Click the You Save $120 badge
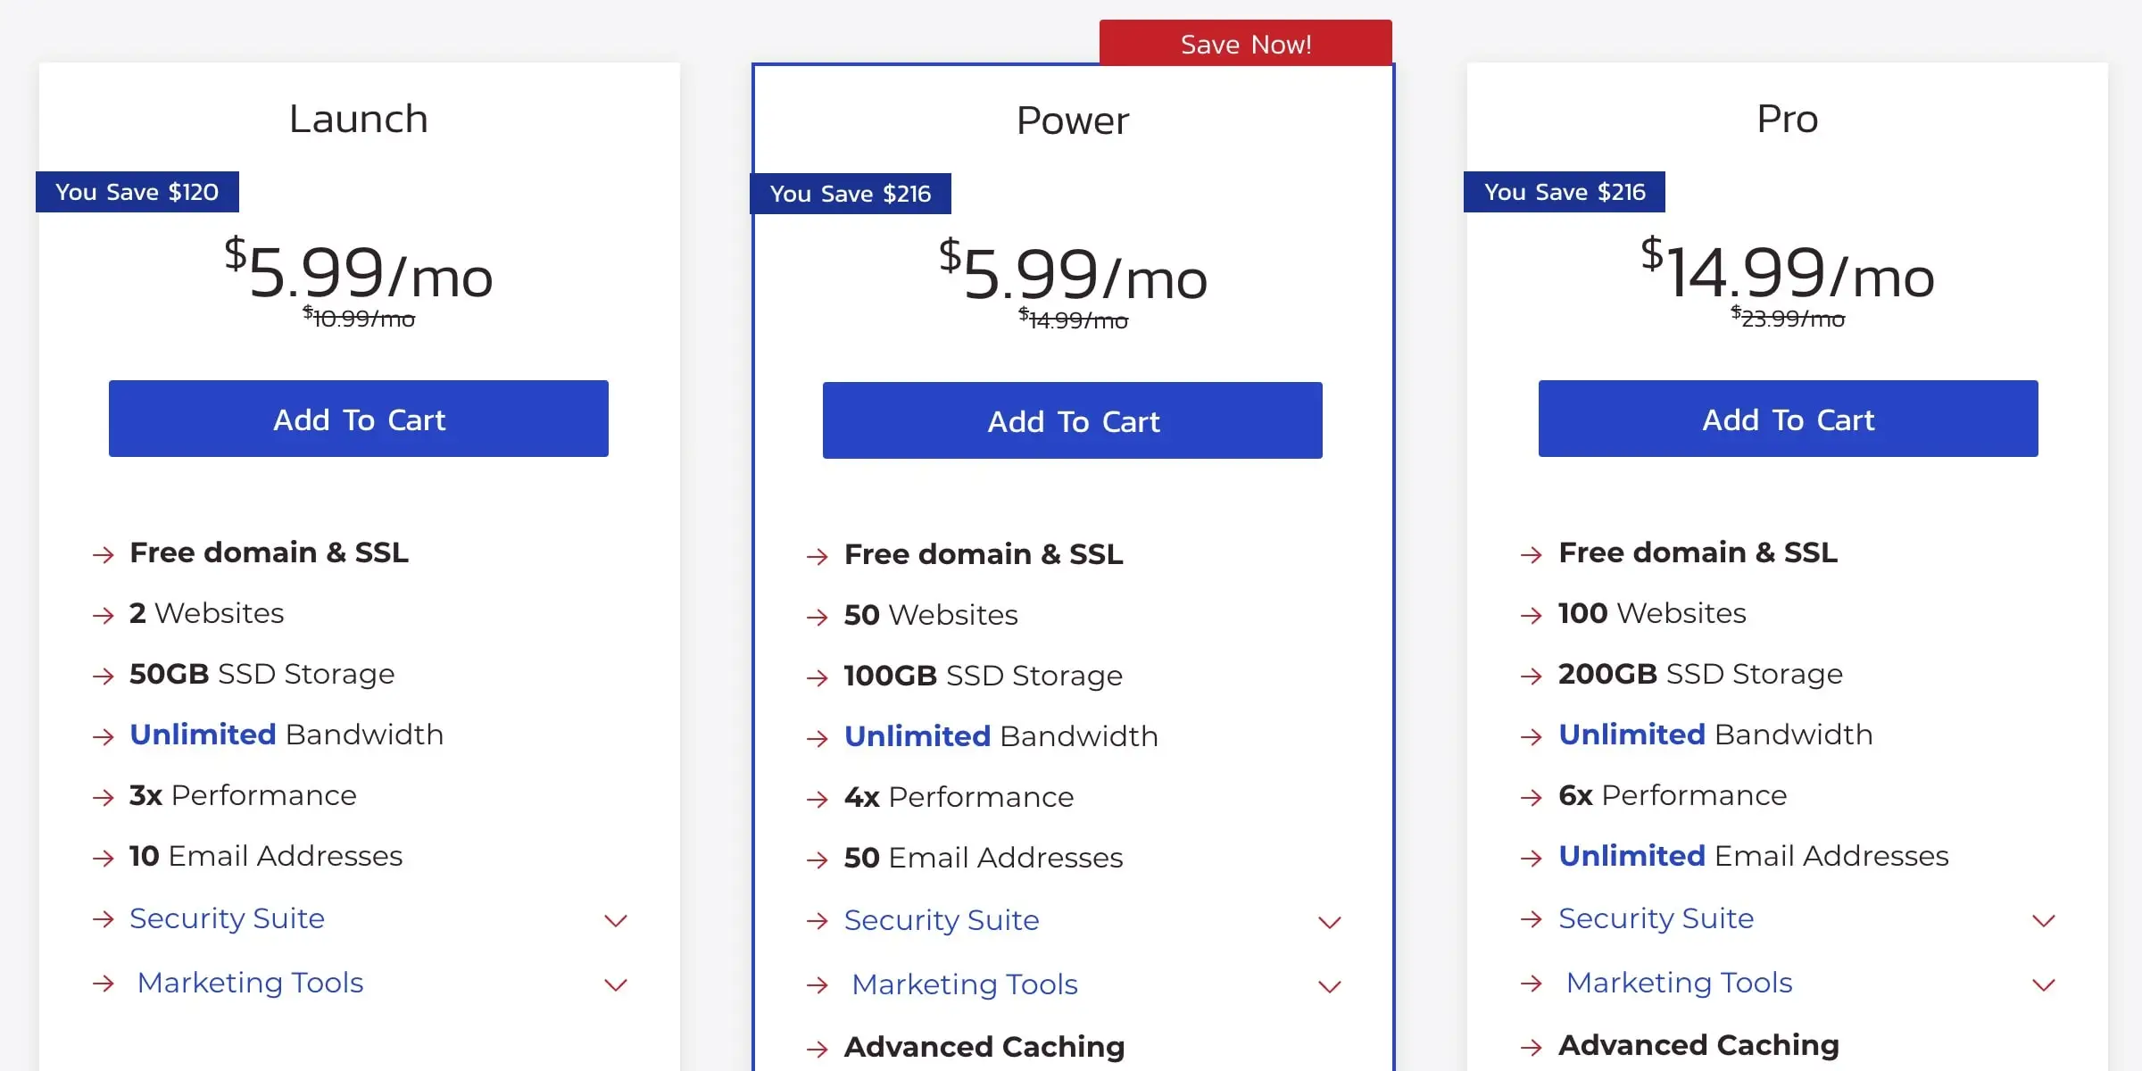This screenshot has height=1071, width=2142. click(x=137, y=192)
